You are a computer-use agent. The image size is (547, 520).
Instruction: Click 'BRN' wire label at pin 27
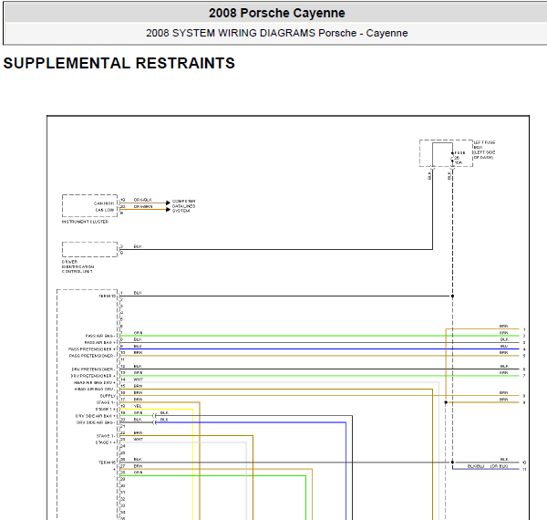(x=138, y=466)
